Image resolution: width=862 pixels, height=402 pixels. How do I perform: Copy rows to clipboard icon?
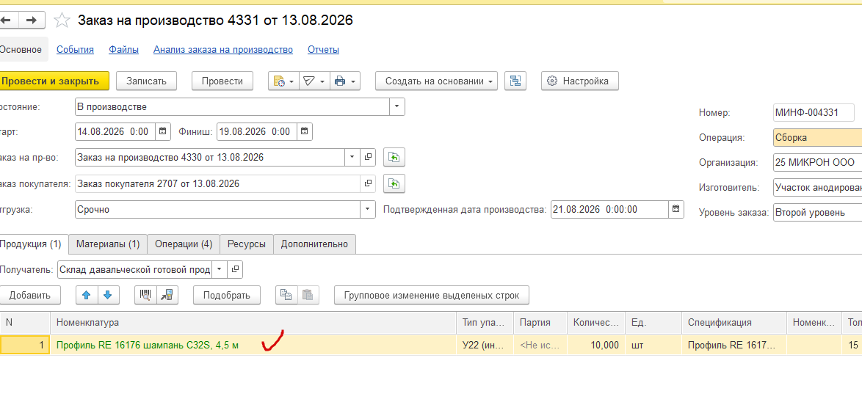(286, 295)
